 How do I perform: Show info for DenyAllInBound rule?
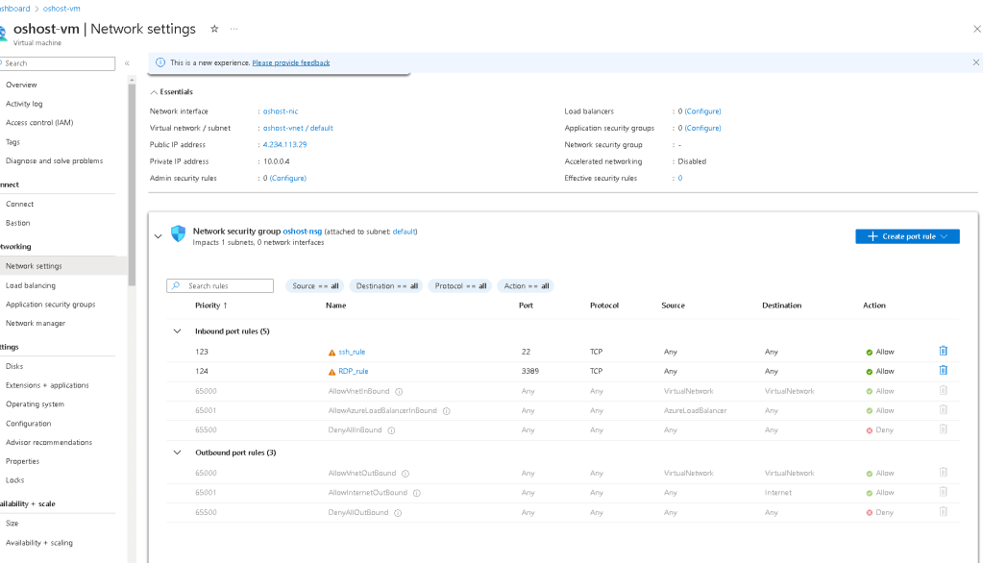pos(391,430)
